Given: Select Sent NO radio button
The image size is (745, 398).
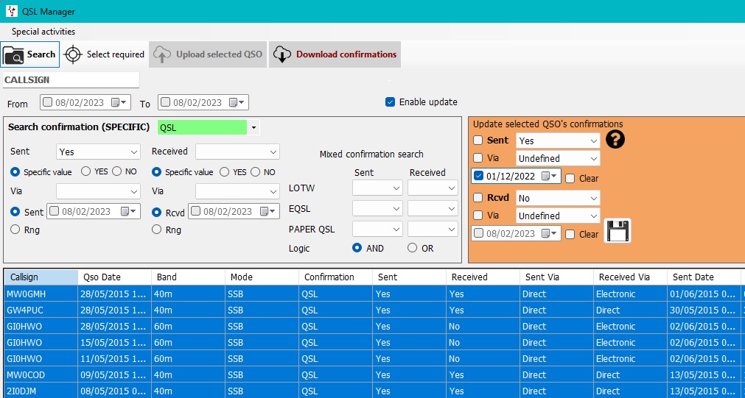Looking at the screenshot, I should click(x=117, y=171).
